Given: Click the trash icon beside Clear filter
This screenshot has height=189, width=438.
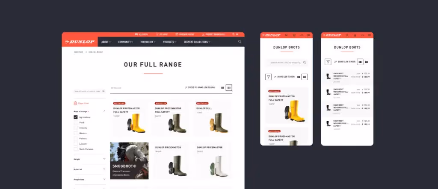Looking at the screenshot, I should pyautogui.click(x=75, y=103).
